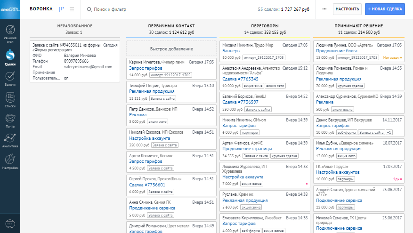Open the Почта mail icon
The height and width of the screenshot is (233, 413).
10,120
